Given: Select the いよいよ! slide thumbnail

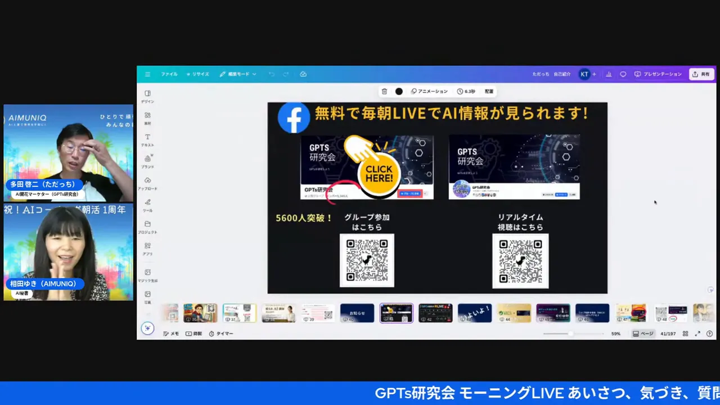Looking at the screenshot, I should tap(475, 313).
